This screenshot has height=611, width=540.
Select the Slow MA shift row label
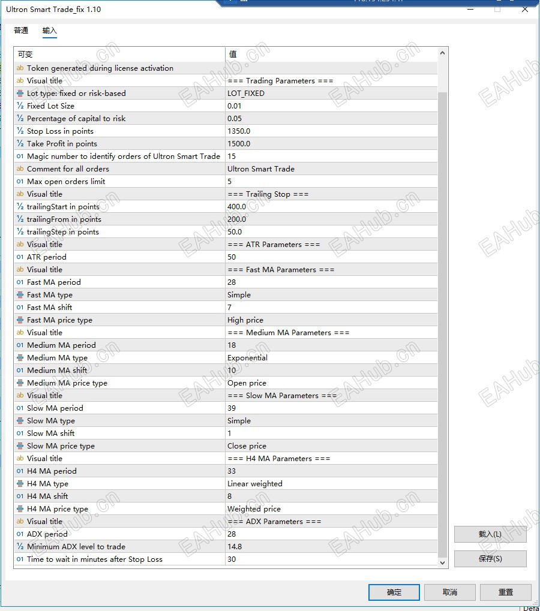coord(50,434)
